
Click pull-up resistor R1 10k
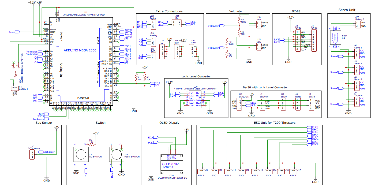[x=136, y=78]
